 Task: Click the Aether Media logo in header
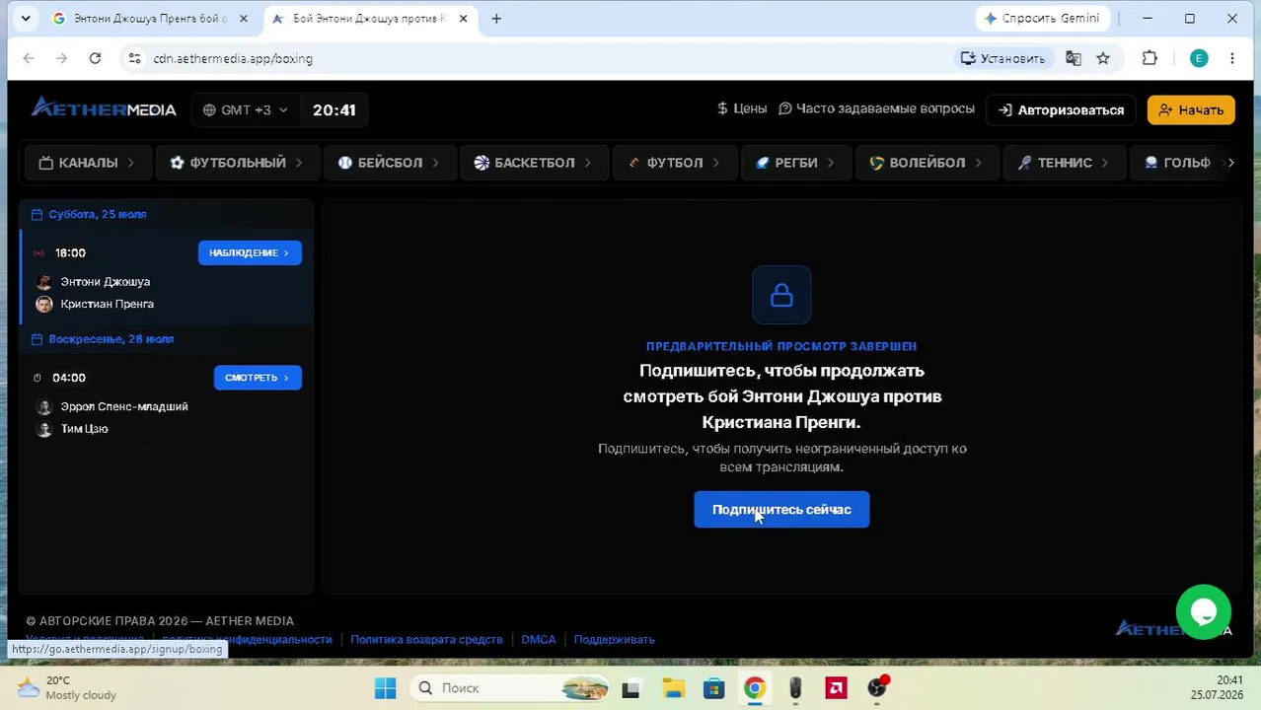point(104,108)
